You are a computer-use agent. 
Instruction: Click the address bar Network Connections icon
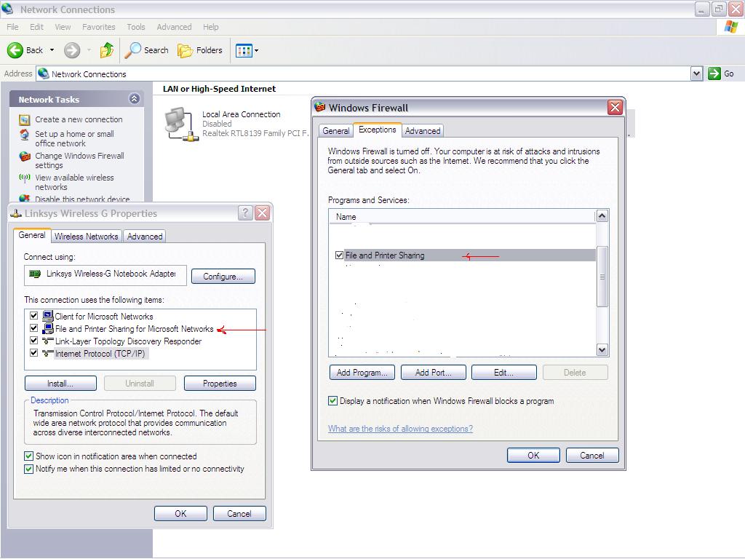[x=44, y=74]
